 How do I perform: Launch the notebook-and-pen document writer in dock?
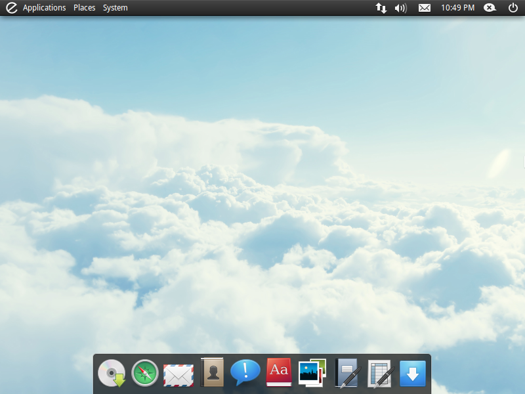[x=346, y=373]
